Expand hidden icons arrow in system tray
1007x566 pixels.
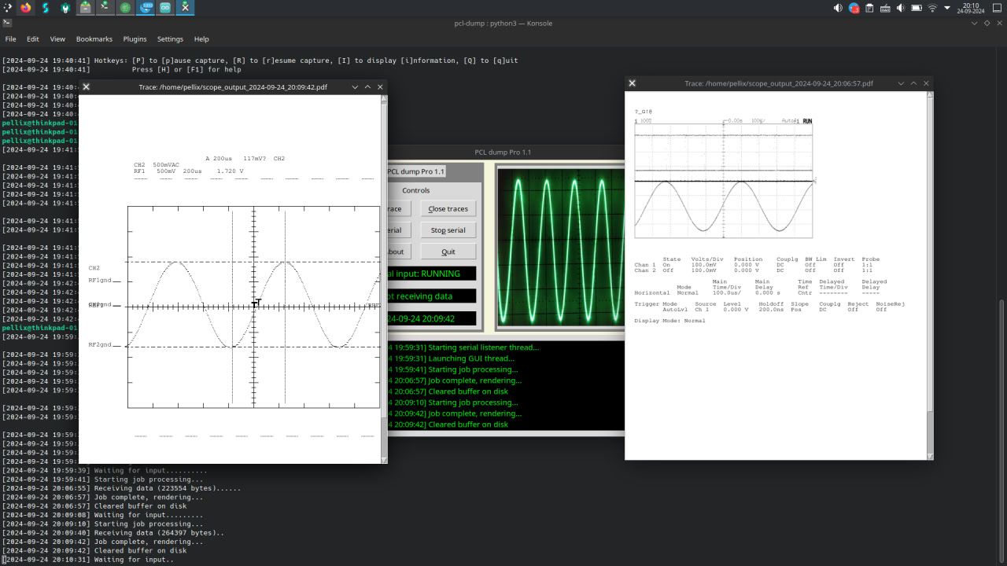947,9
